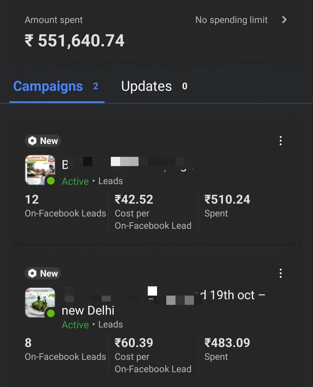The image size is (313, 387).
Task: Tap the No spending limit link
Action: (x=231, y=20)
